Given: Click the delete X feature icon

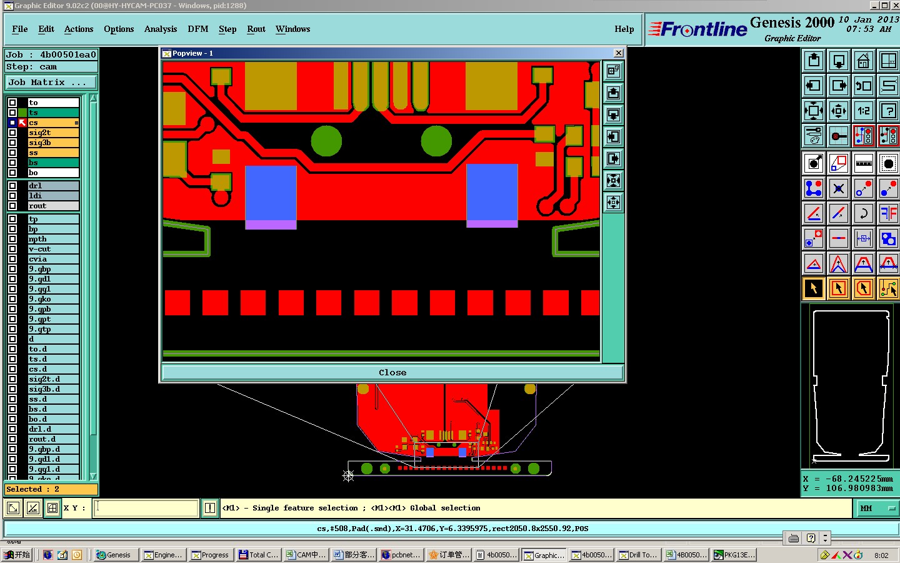Looking at the screenshot, I should click(839, 188).
